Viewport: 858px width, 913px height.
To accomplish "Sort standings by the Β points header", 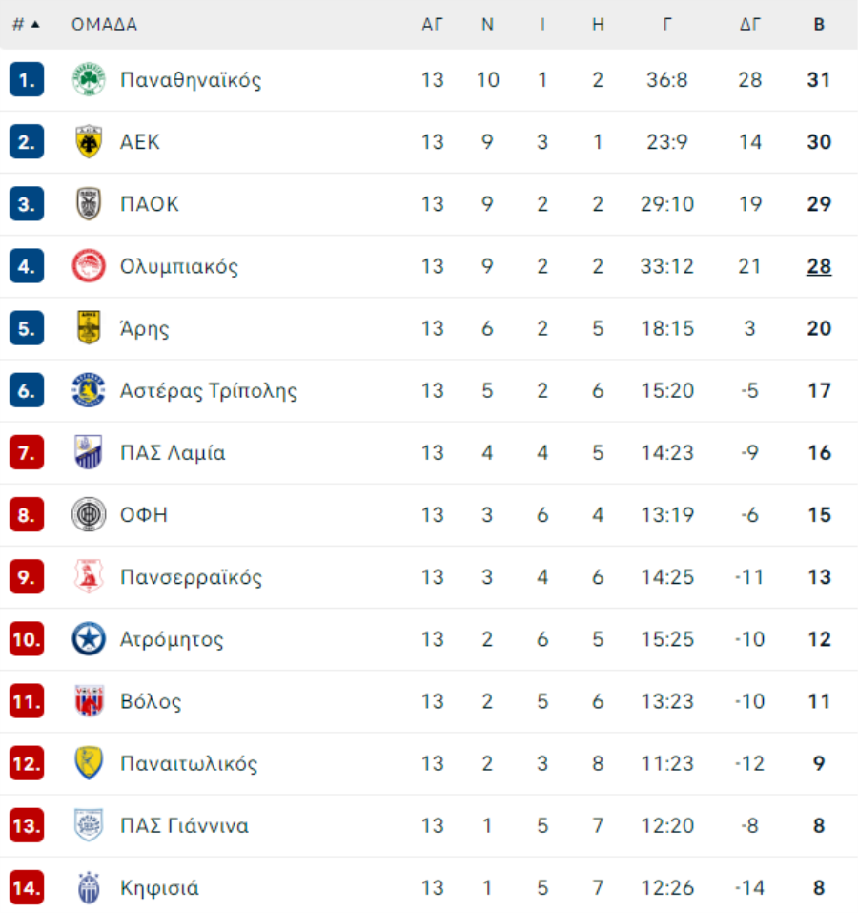I will (x=819, y=25).
